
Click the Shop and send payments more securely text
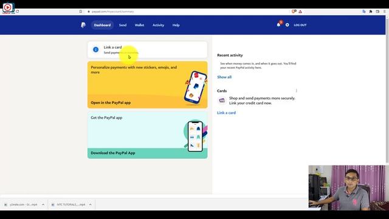(262, 100)
